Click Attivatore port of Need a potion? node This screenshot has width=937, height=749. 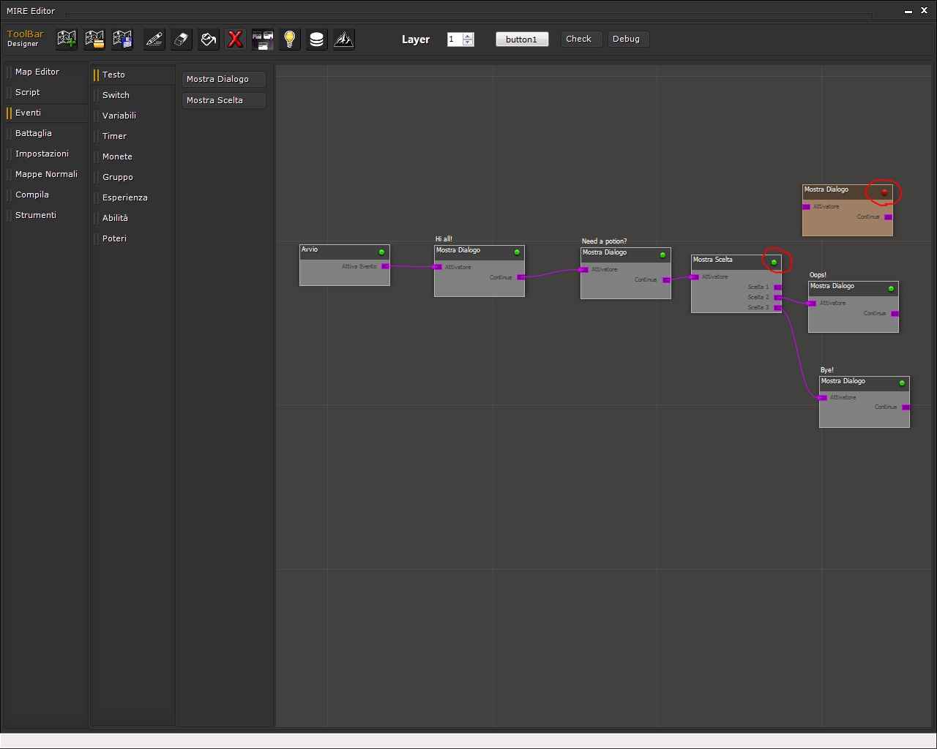pos(584,269)
